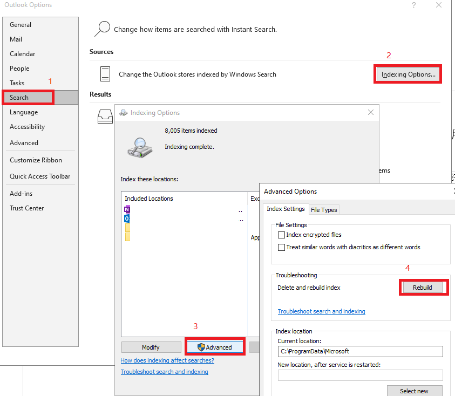Switch to the File Types tab
The width and height of the screenshot is (455, 396).
pyautogui.click(x=324, y=210)
